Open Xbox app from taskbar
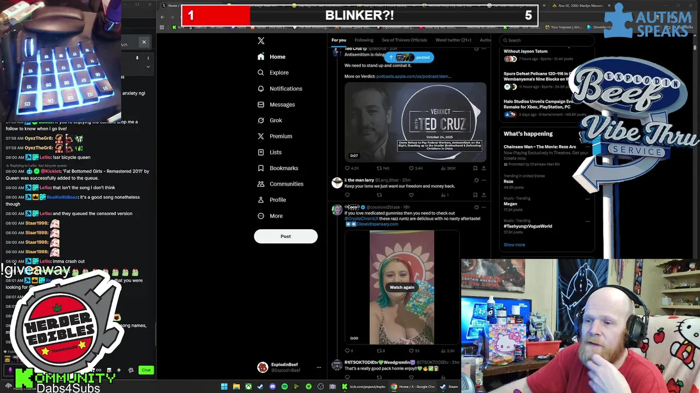 [248, 386]
